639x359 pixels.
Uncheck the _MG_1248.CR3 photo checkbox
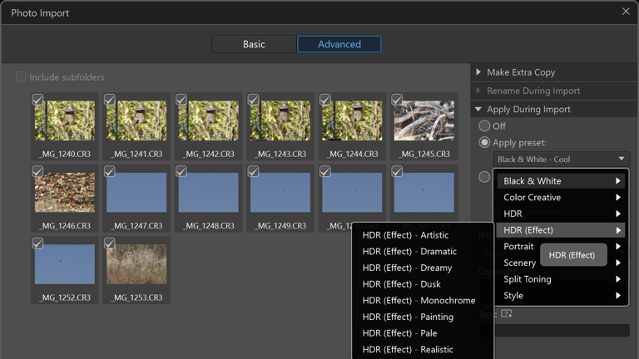(181, 171)
